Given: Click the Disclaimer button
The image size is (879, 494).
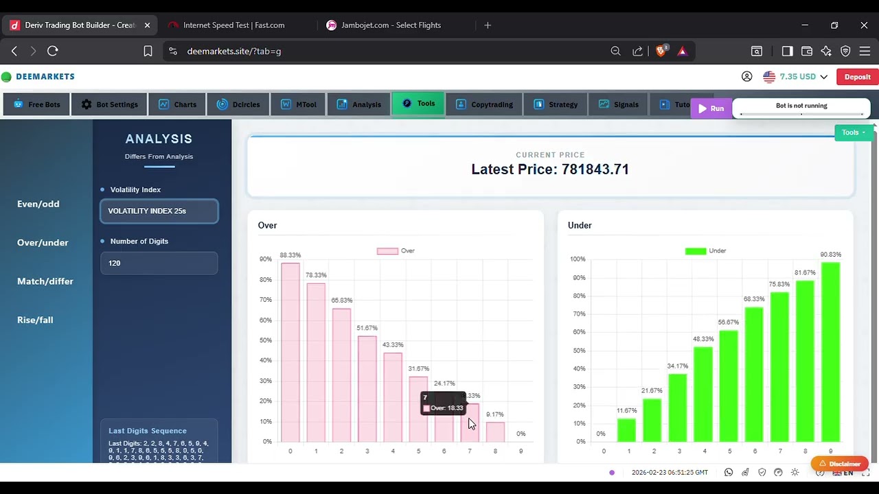Looking at the screenshot, I should point(840,464).
